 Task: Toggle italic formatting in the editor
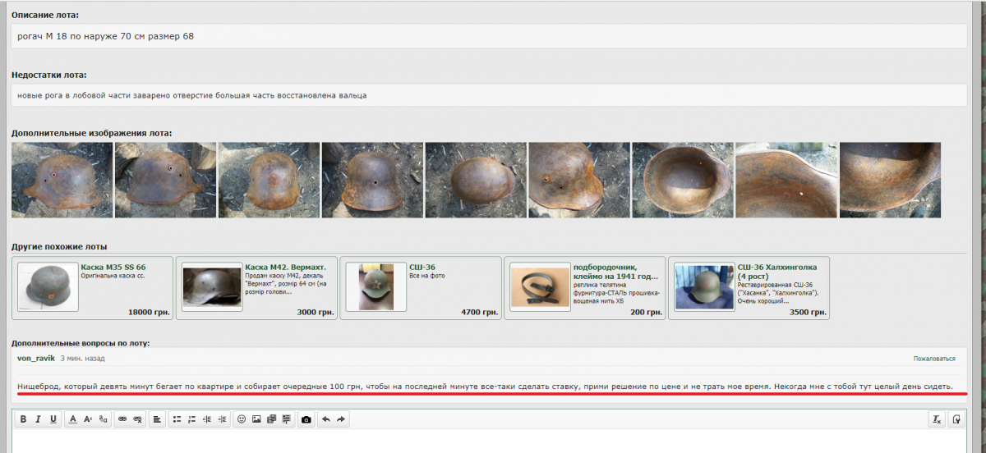(39, 419)
